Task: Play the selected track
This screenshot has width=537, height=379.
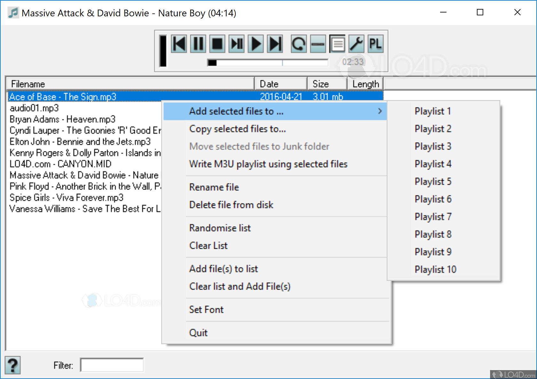Action: [256, 44]
